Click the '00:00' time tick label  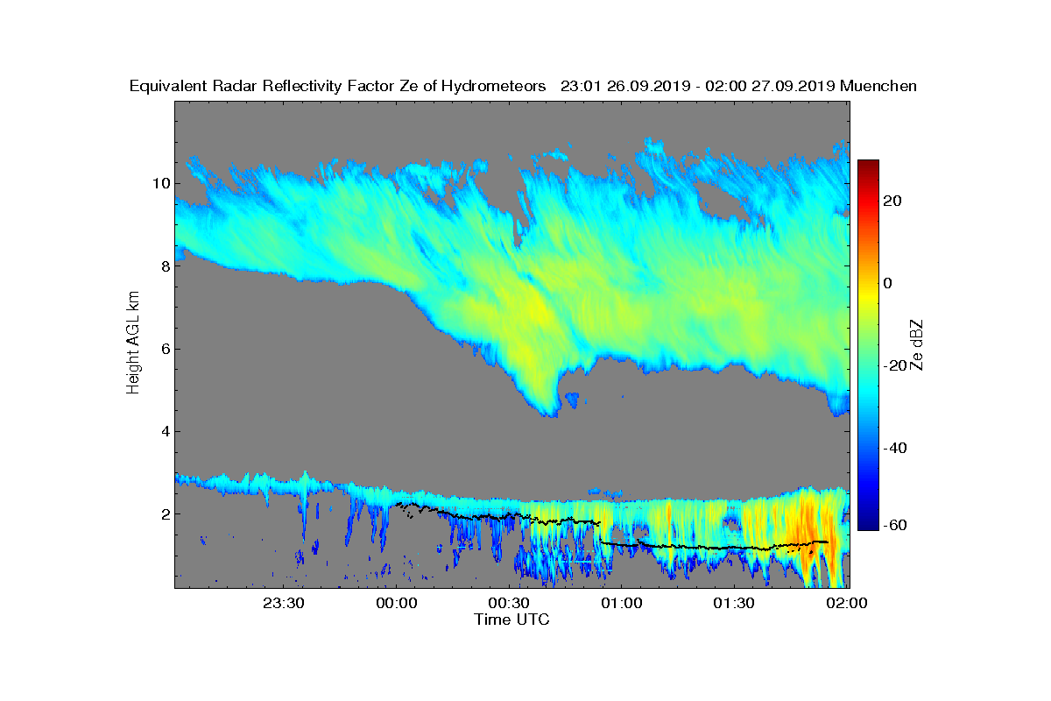(396, 603)
